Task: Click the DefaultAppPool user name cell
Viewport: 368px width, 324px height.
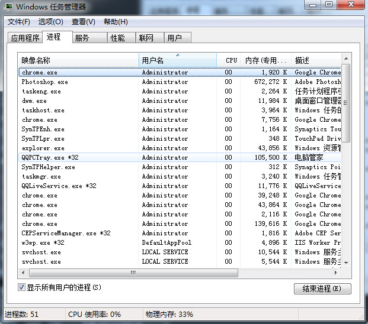Action: [x=167, y=242]
